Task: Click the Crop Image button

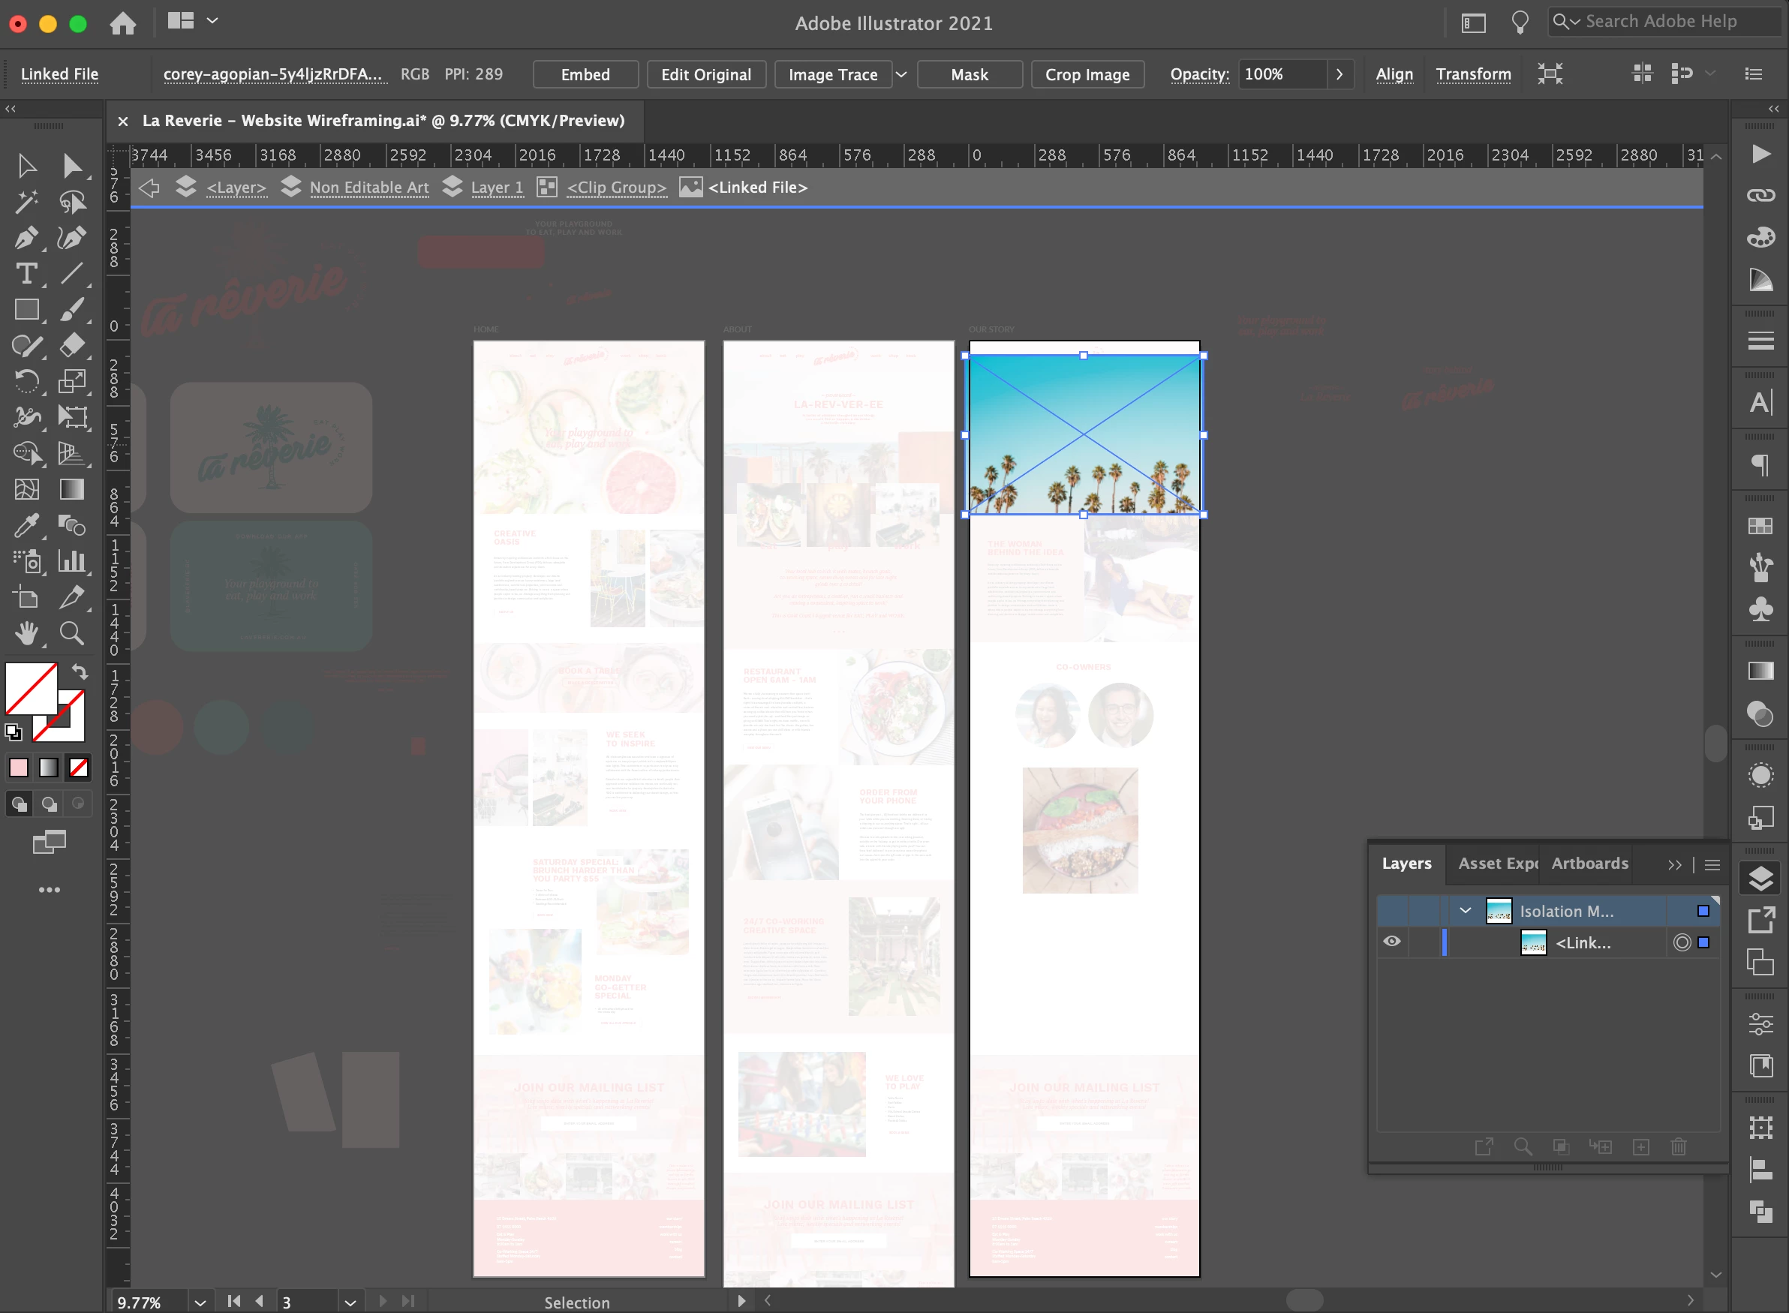Action: pos(1087,75)
